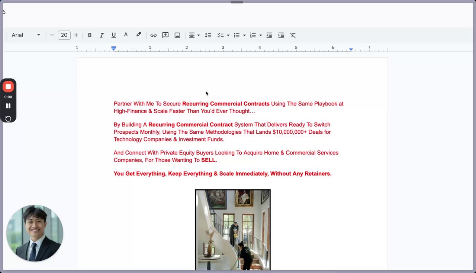This screenshot has height=273, width=476.
Task: Decrease font size with minus button
Action: [x=52, y=35]
